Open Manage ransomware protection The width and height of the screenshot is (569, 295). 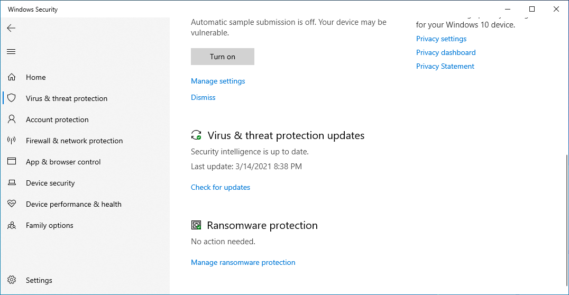click(x=243, y=262)
